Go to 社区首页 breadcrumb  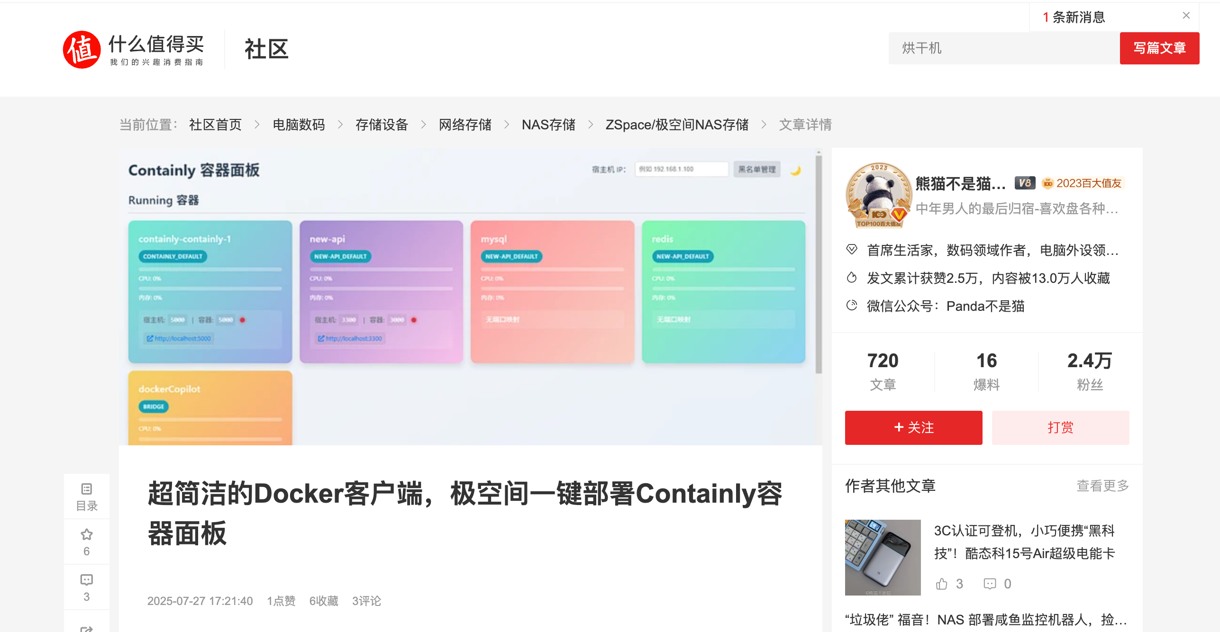pyautogui.click(x=215, y=125)
